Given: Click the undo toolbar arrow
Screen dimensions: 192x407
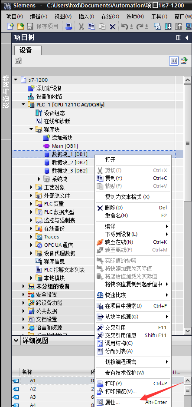Looking at the screenshot, I should 125,26.
